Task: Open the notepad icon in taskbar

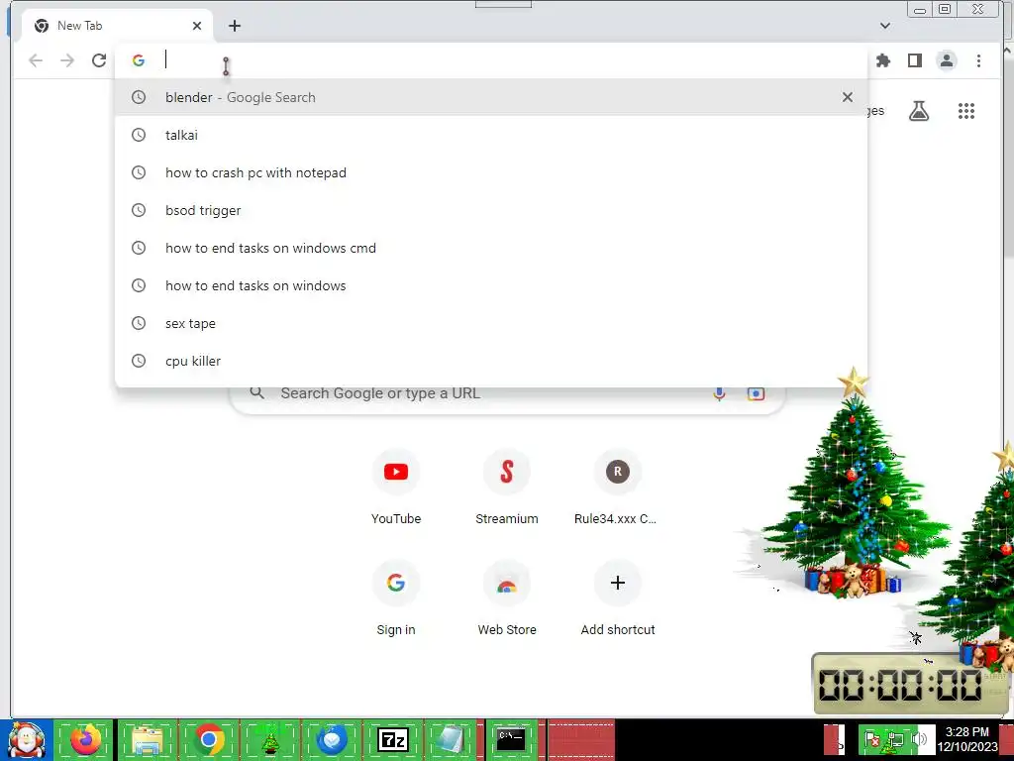Action: [x=451, y=739]
